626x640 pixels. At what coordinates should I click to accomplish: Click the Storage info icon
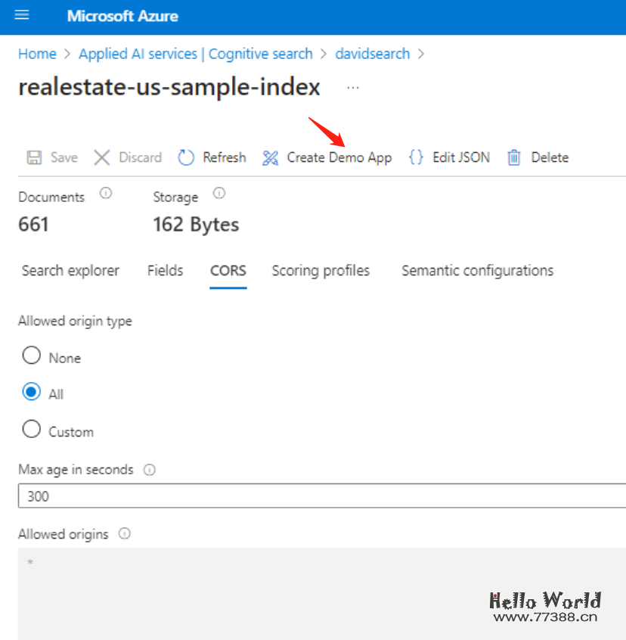point(219,194)
